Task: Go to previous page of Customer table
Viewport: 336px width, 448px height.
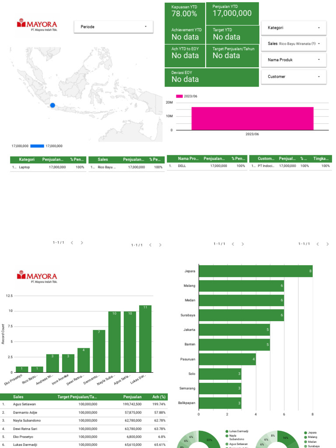Action: pos(318,244)
